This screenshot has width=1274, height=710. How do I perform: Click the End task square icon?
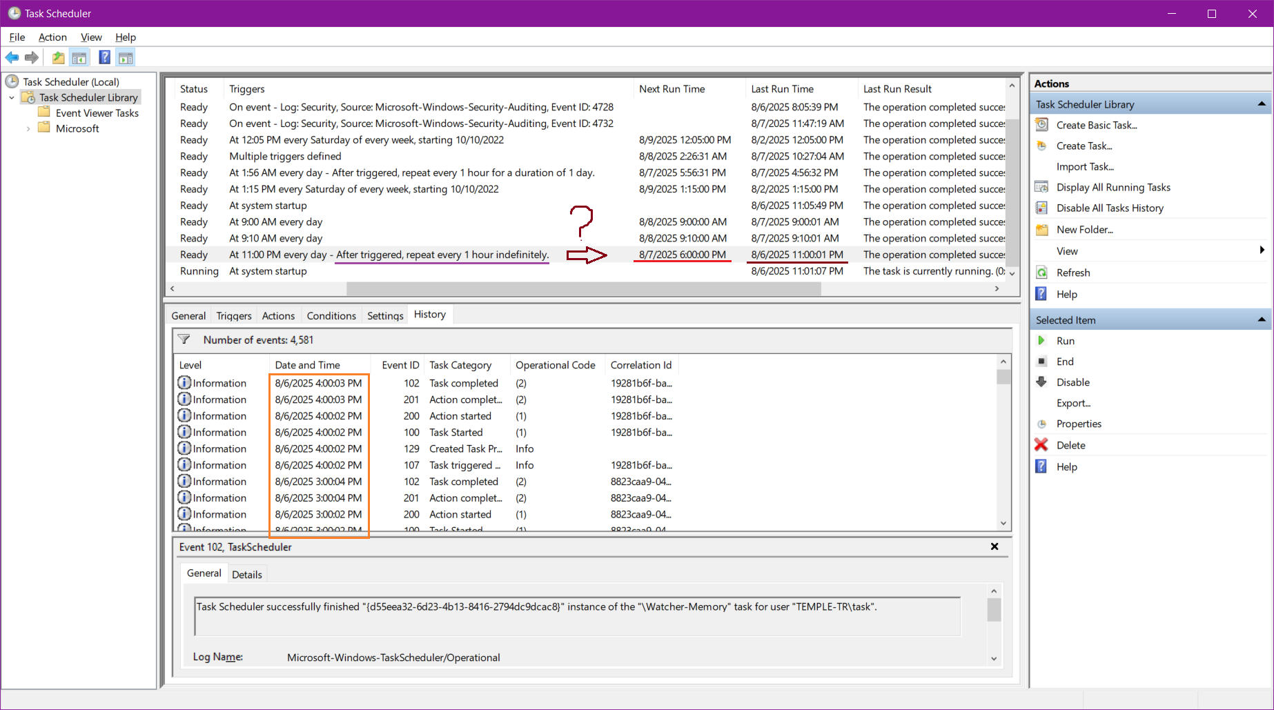pos(1042,362)
